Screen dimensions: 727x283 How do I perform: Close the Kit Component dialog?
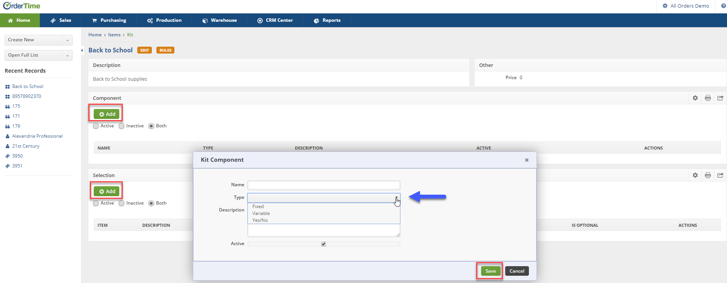pyautogui.click(x=527, y=160)
